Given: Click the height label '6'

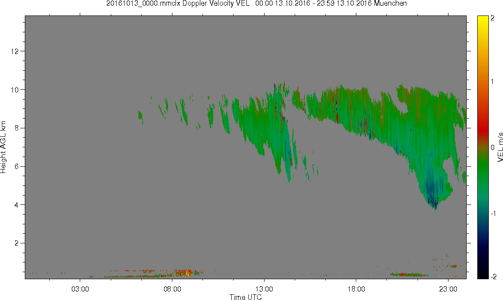Looking at the screenshot, I should (x=17, y=166).
